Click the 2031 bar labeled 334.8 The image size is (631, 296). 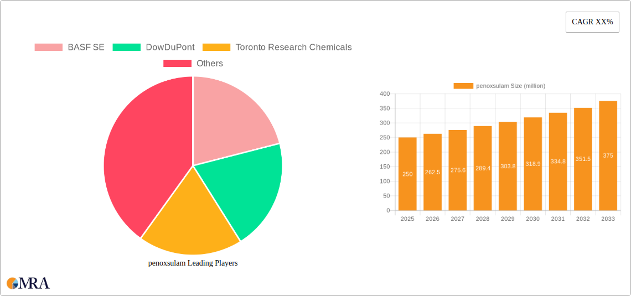pos(558,162)
